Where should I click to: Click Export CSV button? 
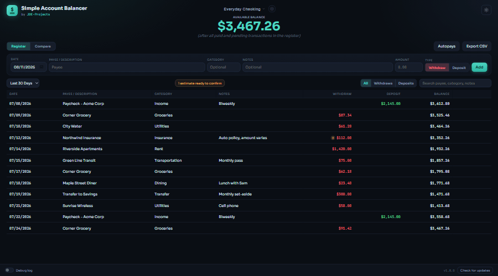pyautogui.click(x=476, y=46)
